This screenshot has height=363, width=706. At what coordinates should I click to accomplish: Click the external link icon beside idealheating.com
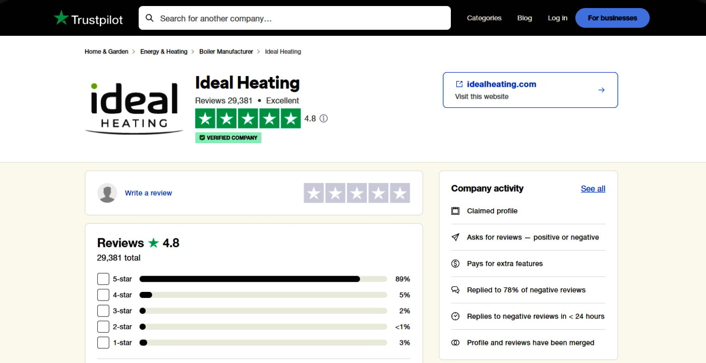point(459,84)
